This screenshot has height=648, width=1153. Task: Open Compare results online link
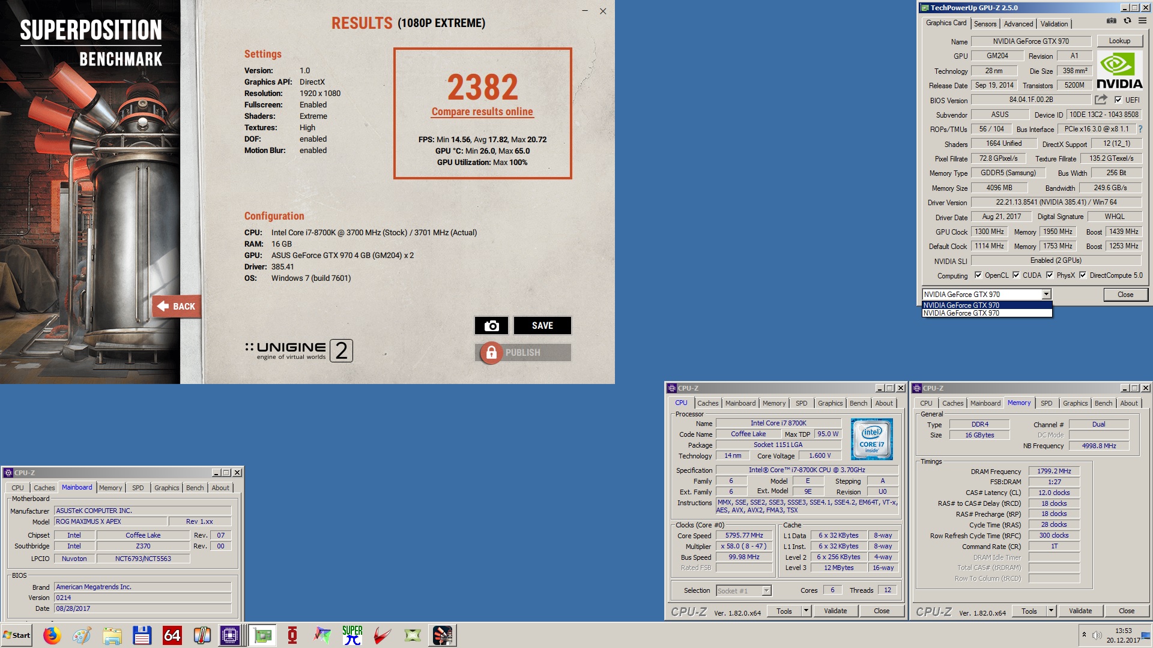(482, 112)
